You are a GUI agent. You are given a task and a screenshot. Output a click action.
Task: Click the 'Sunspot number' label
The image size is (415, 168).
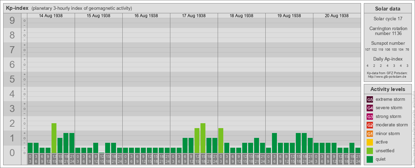pyautogui.click(x=388, y=43)
